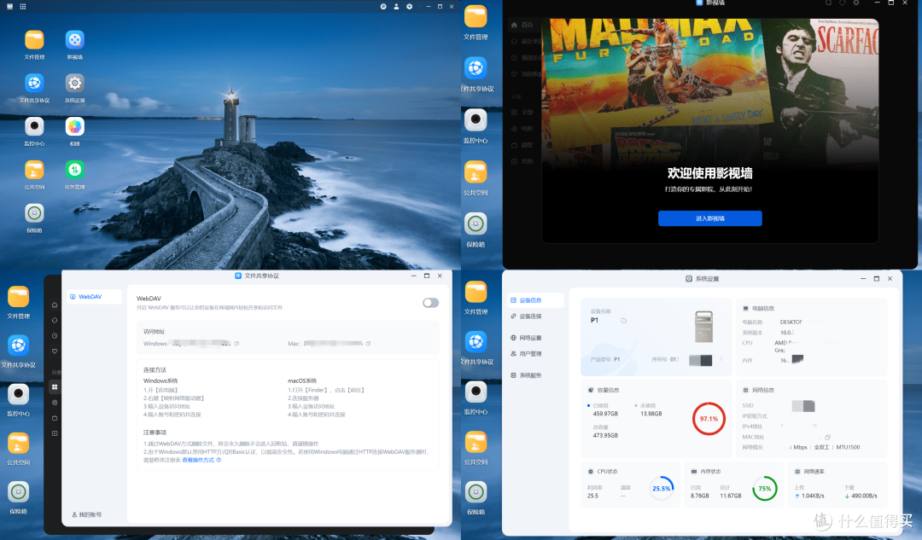922x540 pixels.
Task: Open the message center icon in top bar
Action: (383, 7)
